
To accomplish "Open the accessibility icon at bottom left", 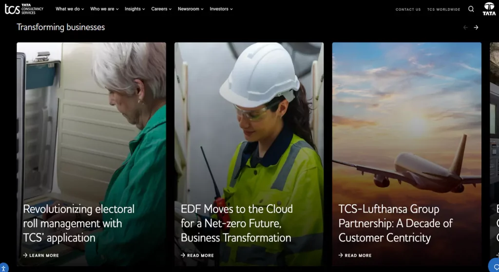I will (3, 268).
